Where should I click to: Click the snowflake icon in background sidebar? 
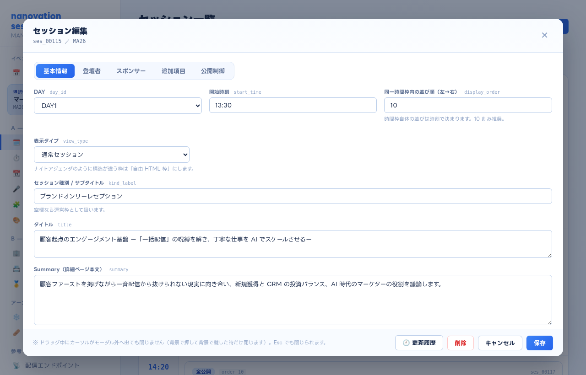tap(16, 317)
